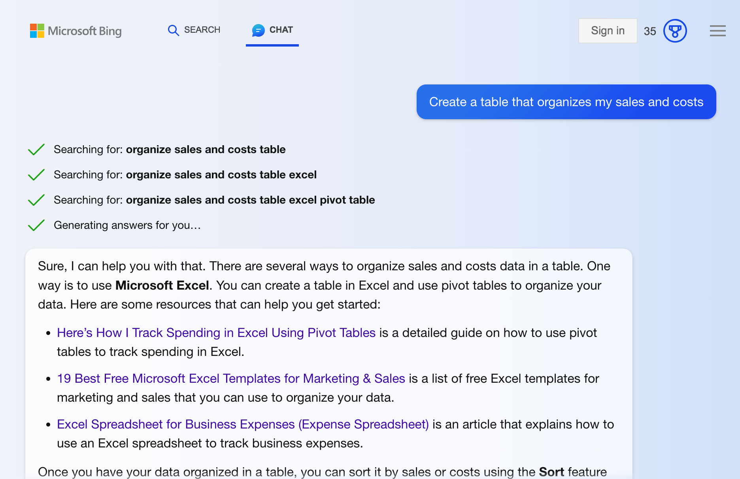740x479 pixels.
Task: Click the Microsoft Bing logo
Action: click(76, 31)
